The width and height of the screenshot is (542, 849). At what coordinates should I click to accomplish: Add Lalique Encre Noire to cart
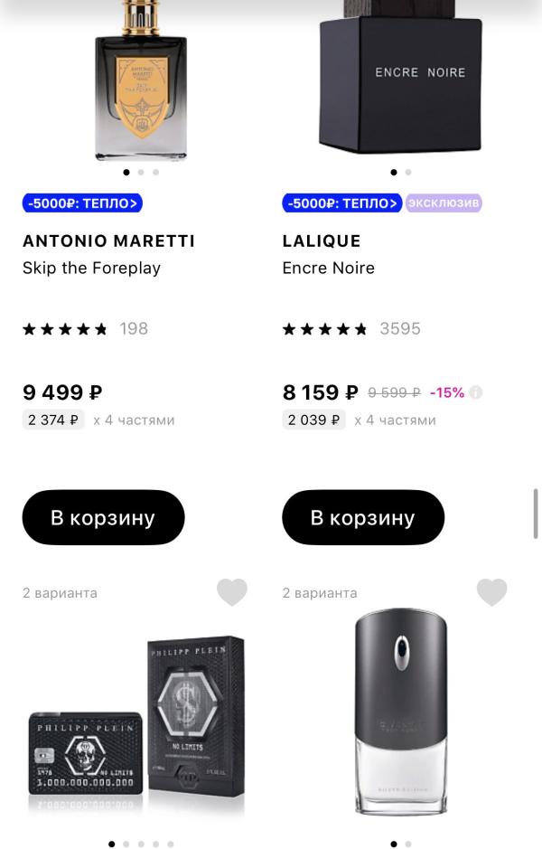click(363, 517)
